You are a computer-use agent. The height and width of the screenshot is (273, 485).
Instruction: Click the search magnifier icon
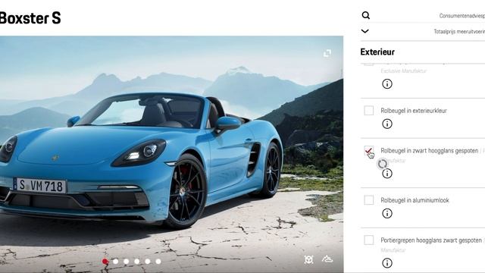(x=365, y=15)
